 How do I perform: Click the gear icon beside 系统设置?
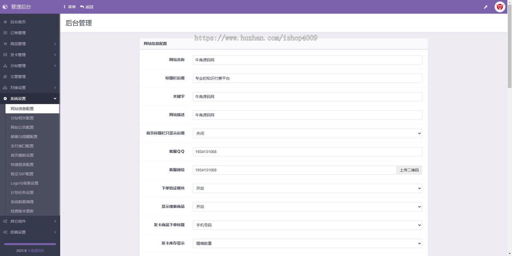(x=5, y=99)
